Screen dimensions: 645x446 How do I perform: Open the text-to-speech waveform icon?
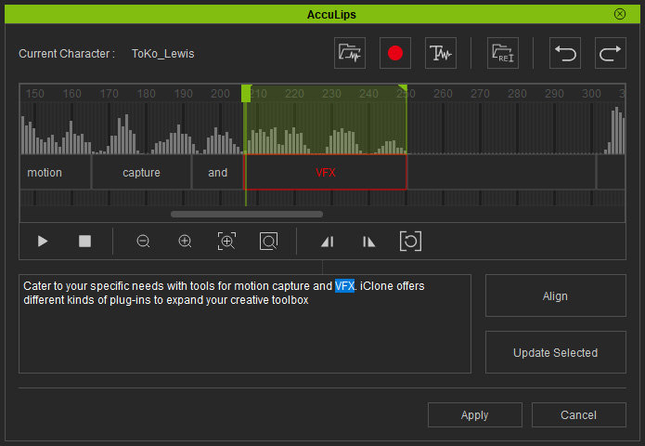coord(441,53)
